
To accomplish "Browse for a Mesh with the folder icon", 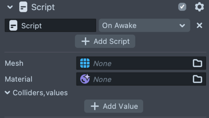I will pos(197,63).
